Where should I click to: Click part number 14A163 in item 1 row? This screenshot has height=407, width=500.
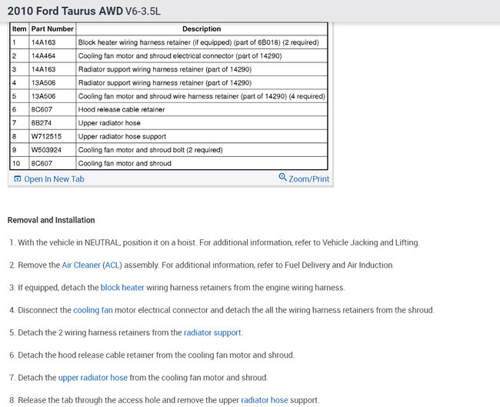pos(43,42)
